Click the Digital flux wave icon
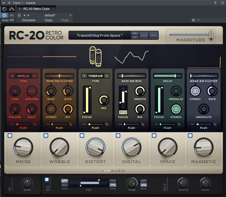This screenshot has height=197, width=226. [143, 124]
